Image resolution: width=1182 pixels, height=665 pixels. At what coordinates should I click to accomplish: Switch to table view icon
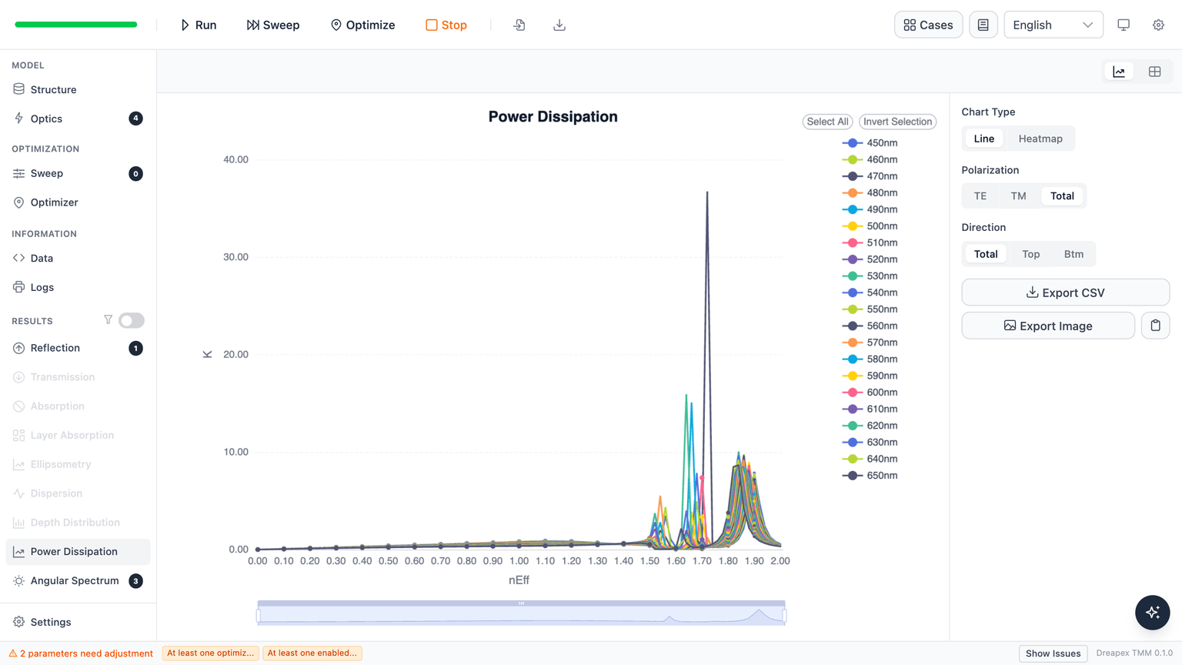[1154, 72]
